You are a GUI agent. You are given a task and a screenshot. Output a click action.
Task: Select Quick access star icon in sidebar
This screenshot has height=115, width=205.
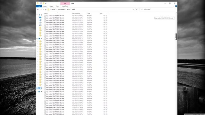click(x=39, y=15)
